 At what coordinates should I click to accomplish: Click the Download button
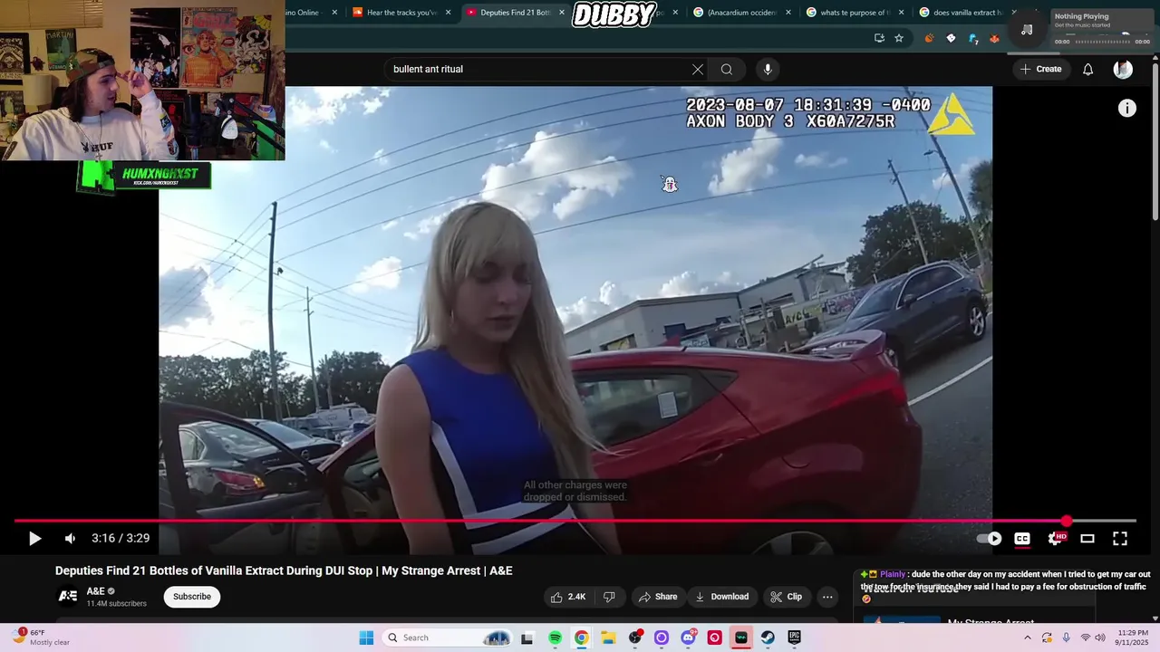pos(722,597)
